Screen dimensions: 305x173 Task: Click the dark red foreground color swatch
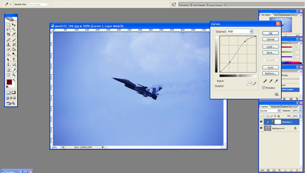[9, 82]
